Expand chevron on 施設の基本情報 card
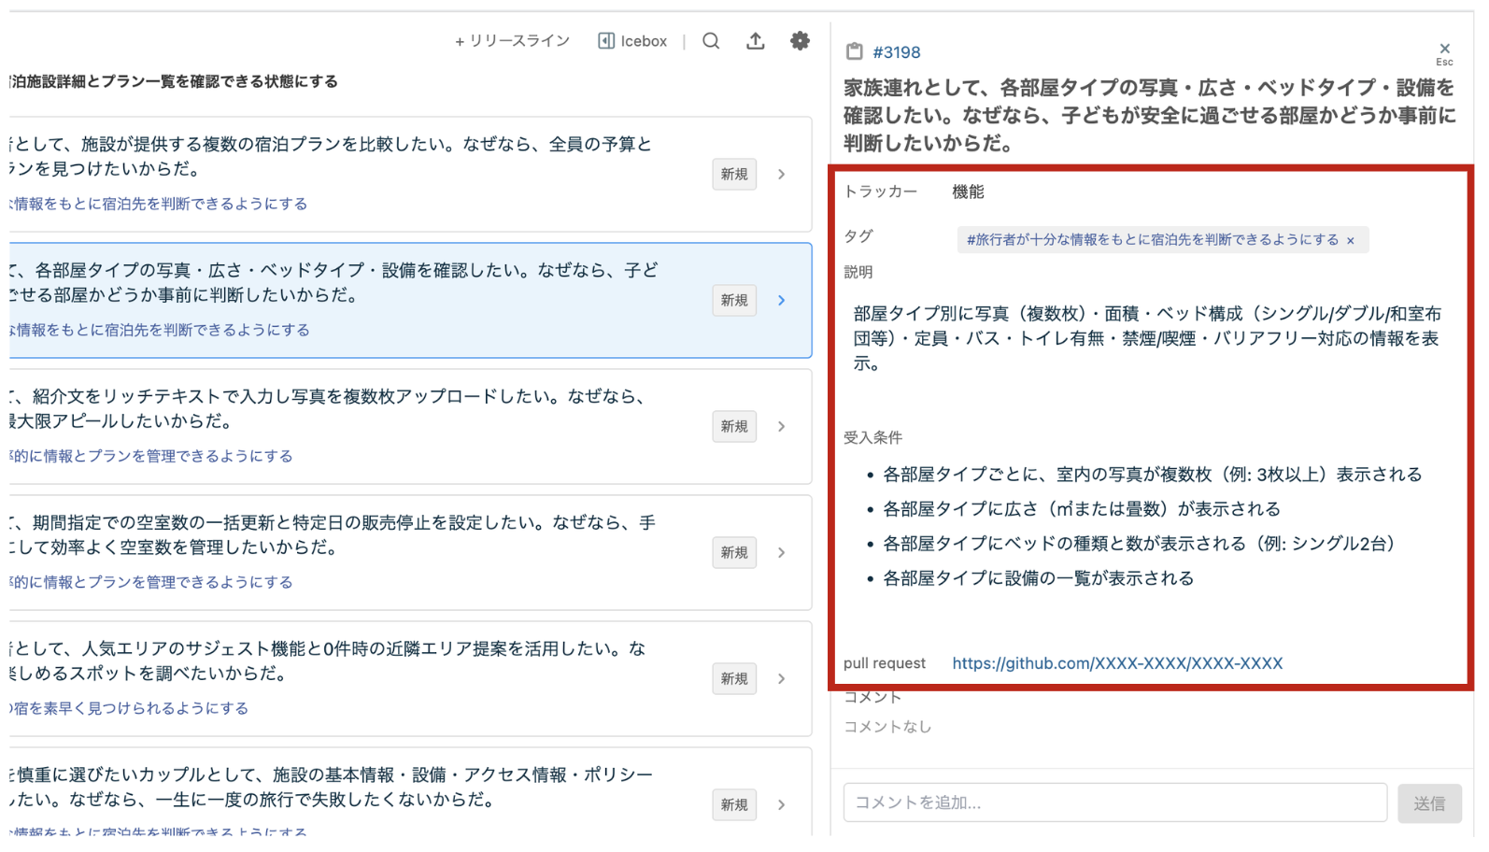The image size is (1489, 852). [x=782, y=804]
